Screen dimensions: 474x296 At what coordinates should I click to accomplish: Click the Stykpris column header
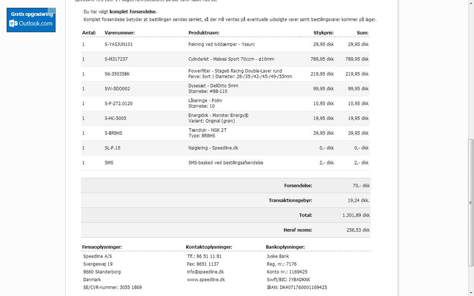coord(323,33)
